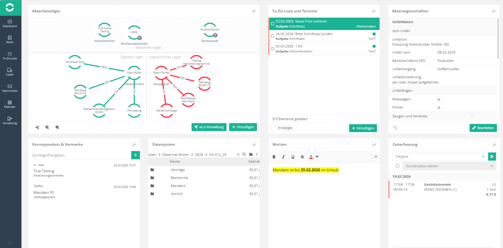The width and height of the screenshot is (503, 248).
Task: Click the Bearbeiten button
Action: point(483,128)
